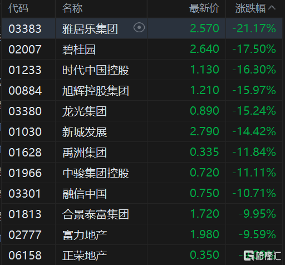Screen dimensions: 285x265
Task: Open 融信中国 stock
Action: [85, 194]
